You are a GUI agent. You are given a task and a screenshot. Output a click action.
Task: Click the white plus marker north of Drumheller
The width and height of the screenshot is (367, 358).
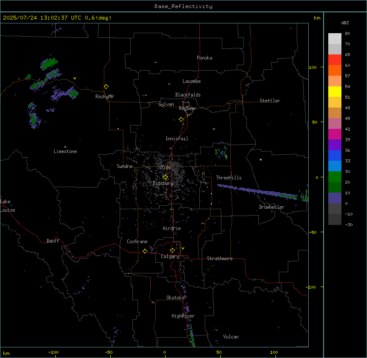tap(261, 159)
